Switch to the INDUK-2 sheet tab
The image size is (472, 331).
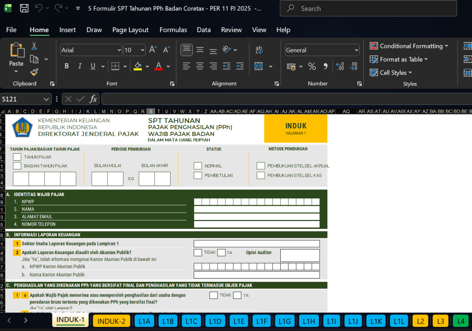[112, 320]
